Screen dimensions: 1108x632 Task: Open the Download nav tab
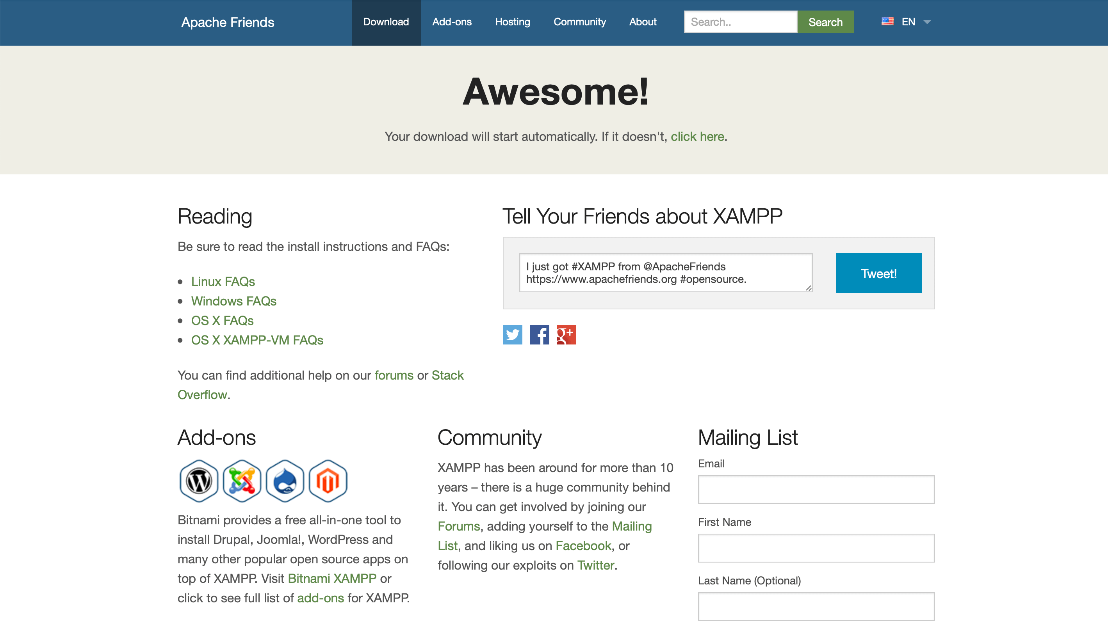(386, 22)
